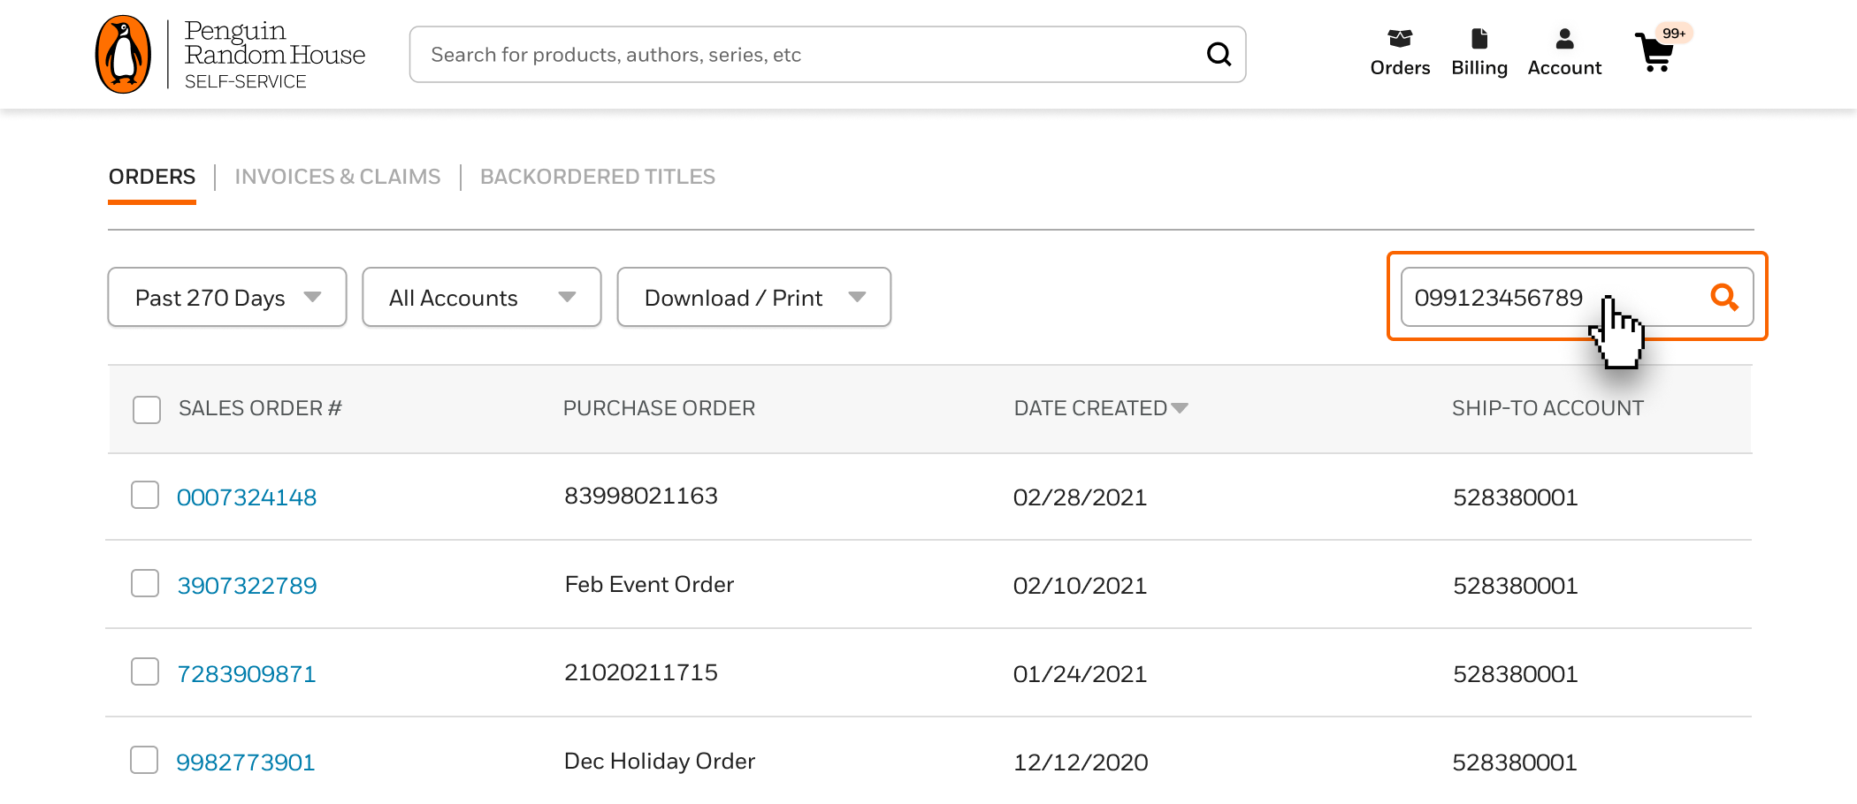Open the Download / Print dropdown

(x=754, y=297)
